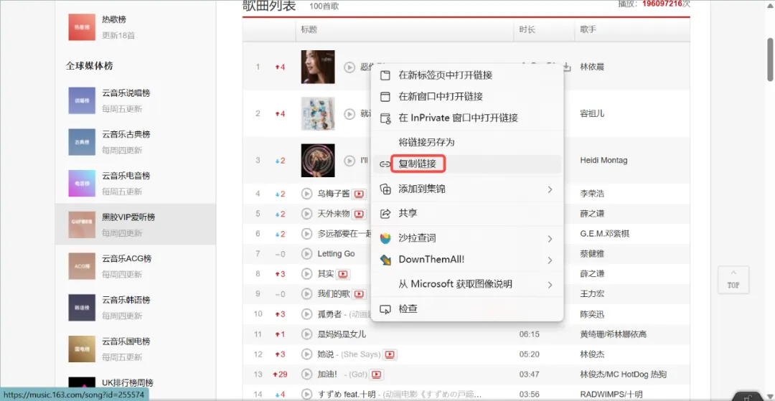Click the 标题 column header
This screenshot has height=401, width=775.
pyautogui.click(x=404, y=29)
